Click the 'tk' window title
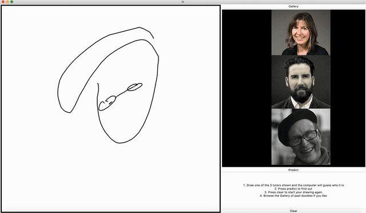The height and width of the screenshot is (213, 366). pos(183,2)
